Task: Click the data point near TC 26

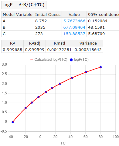Action: (60, 84)
